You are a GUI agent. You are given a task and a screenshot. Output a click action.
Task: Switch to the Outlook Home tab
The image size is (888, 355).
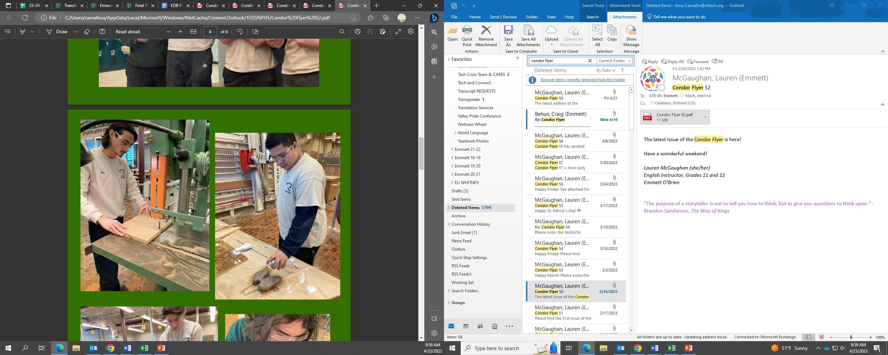click(475, 17)
